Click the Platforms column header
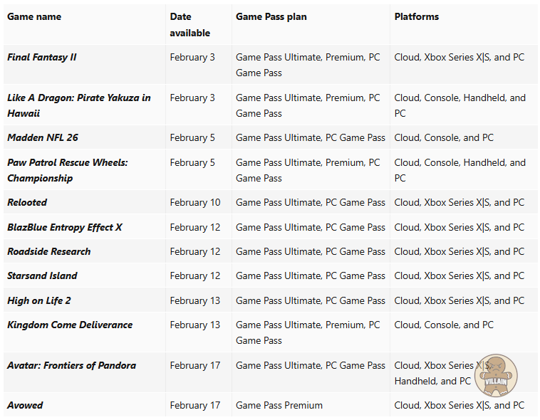Screen dimensions: 540x420 [416, 16]
